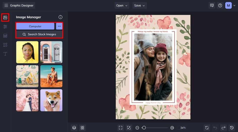Screen dimensions: 238x132
Task: Open the hamburger main menu
Action: 6,6
